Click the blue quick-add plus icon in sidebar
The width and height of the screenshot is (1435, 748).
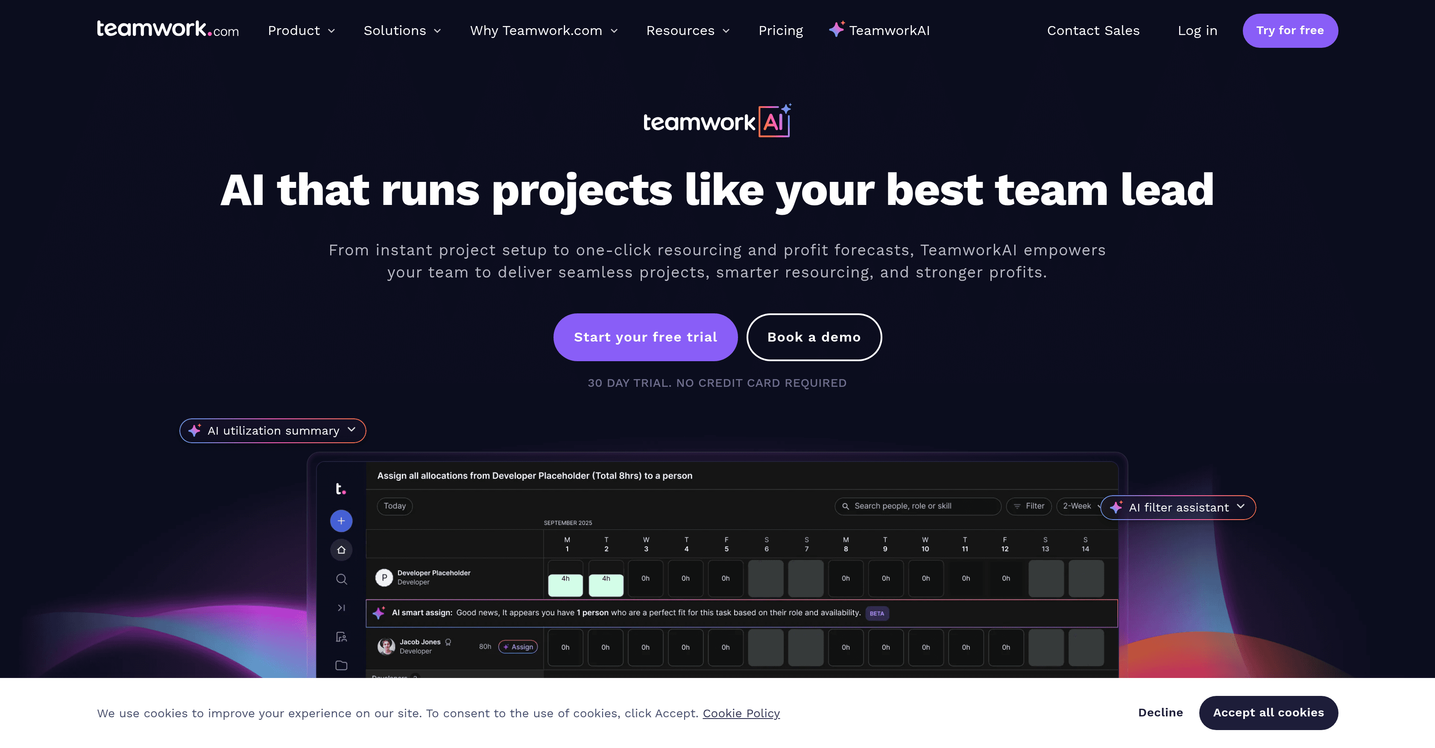tap(342, 521)
